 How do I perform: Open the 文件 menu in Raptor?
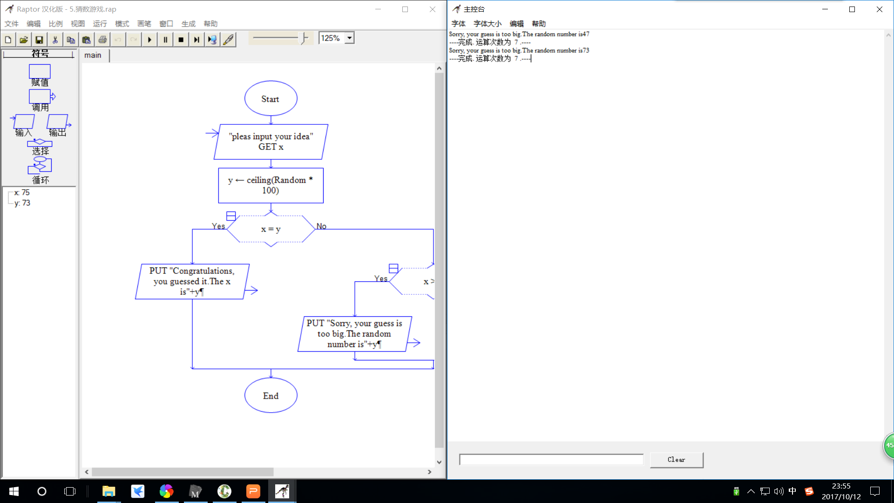coord(12,24)
